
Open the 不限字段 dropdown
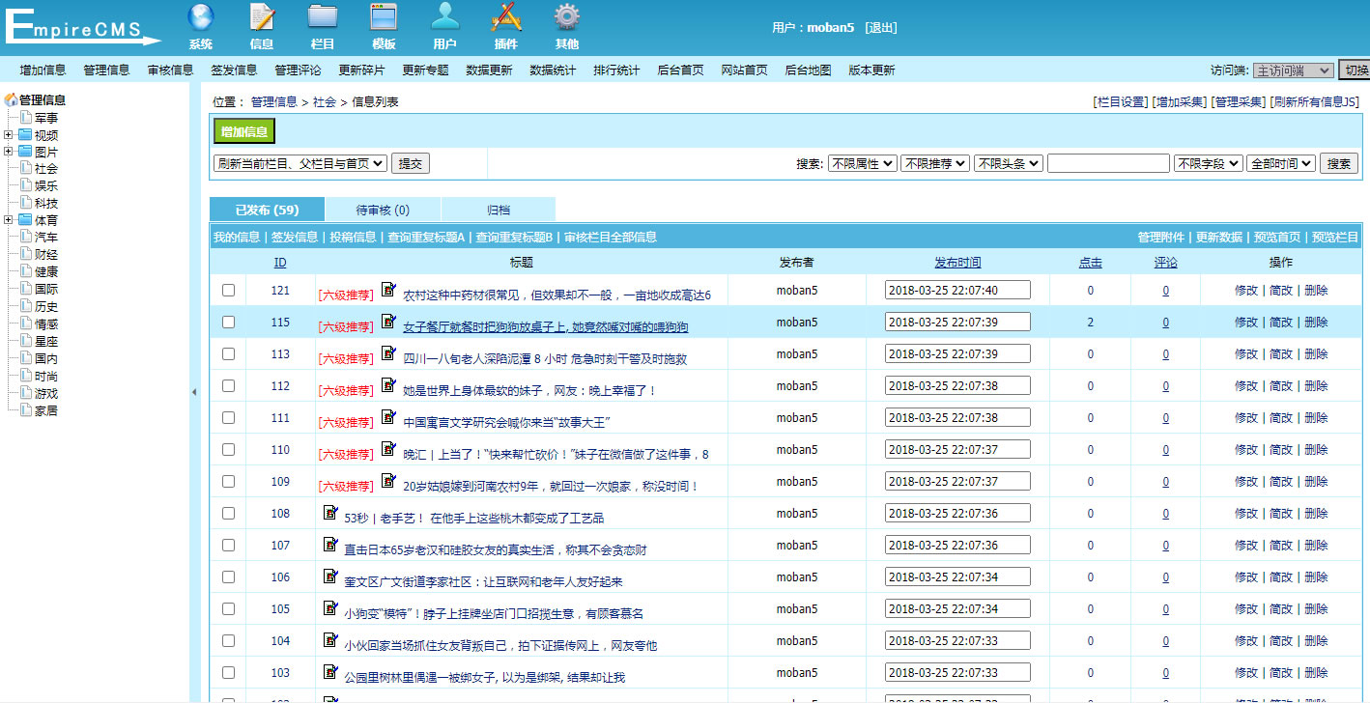point(1208,164)
